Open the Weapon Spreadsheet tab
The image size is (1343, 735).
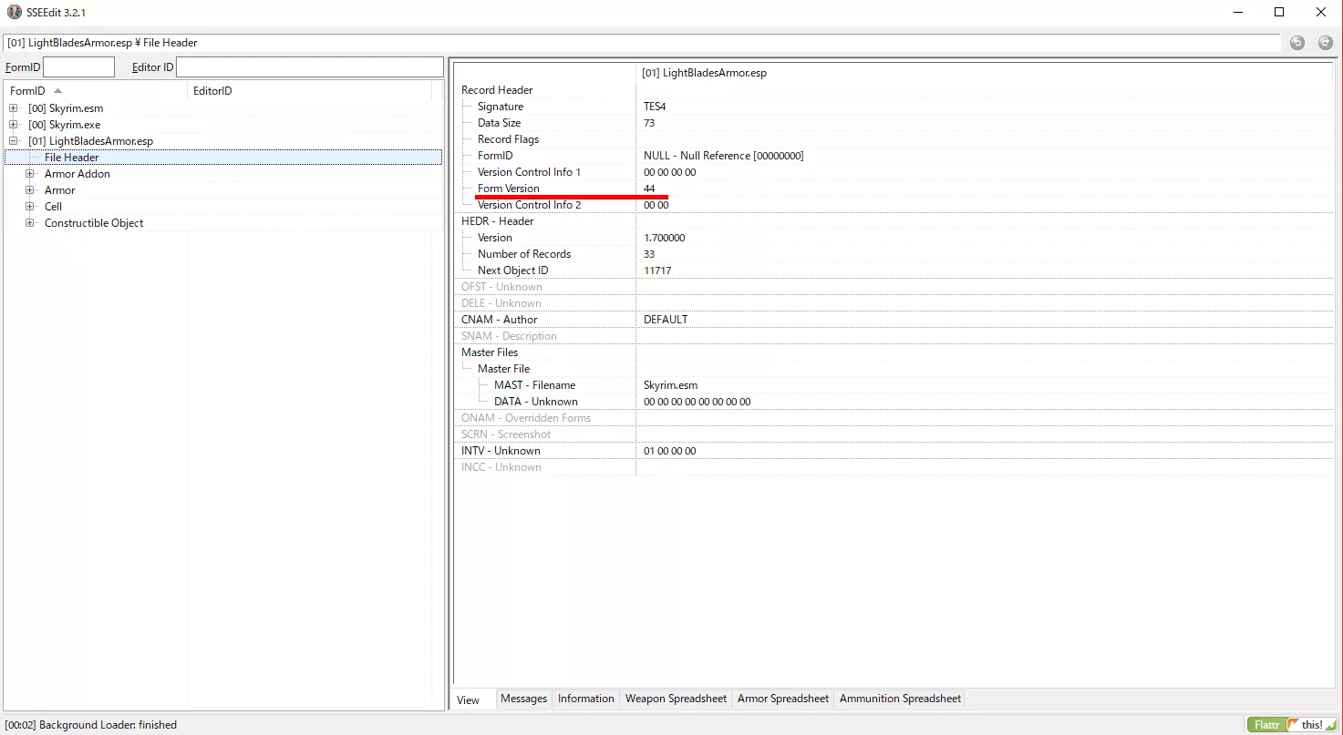[676, 699]
